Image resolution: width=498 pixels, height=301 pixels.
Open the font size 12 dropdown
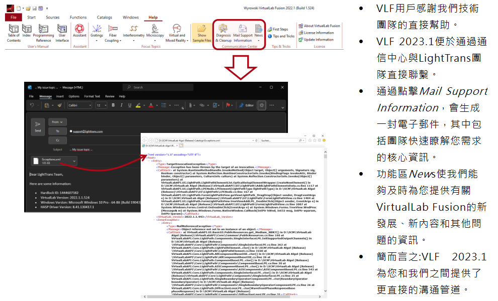(x=105, y=105)
